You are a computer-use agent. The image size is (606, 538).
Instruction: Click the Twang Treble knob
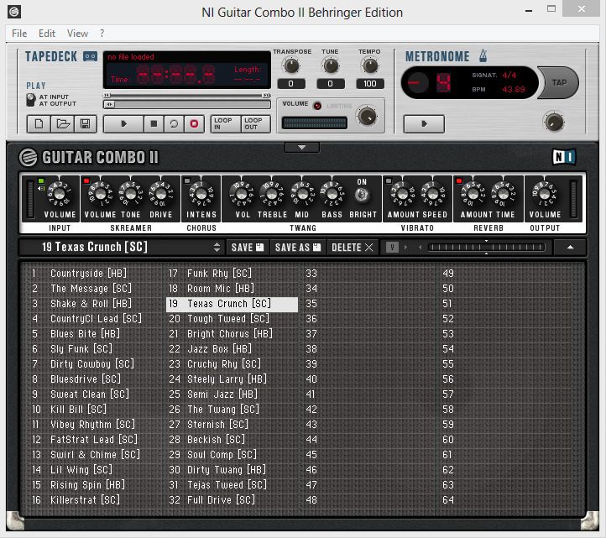tap(272, 195)
